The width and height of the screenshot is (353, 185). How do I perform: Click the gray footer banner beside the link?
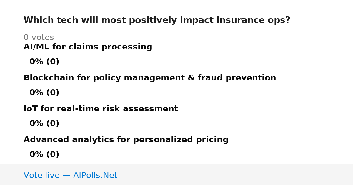tap(235, 175)
